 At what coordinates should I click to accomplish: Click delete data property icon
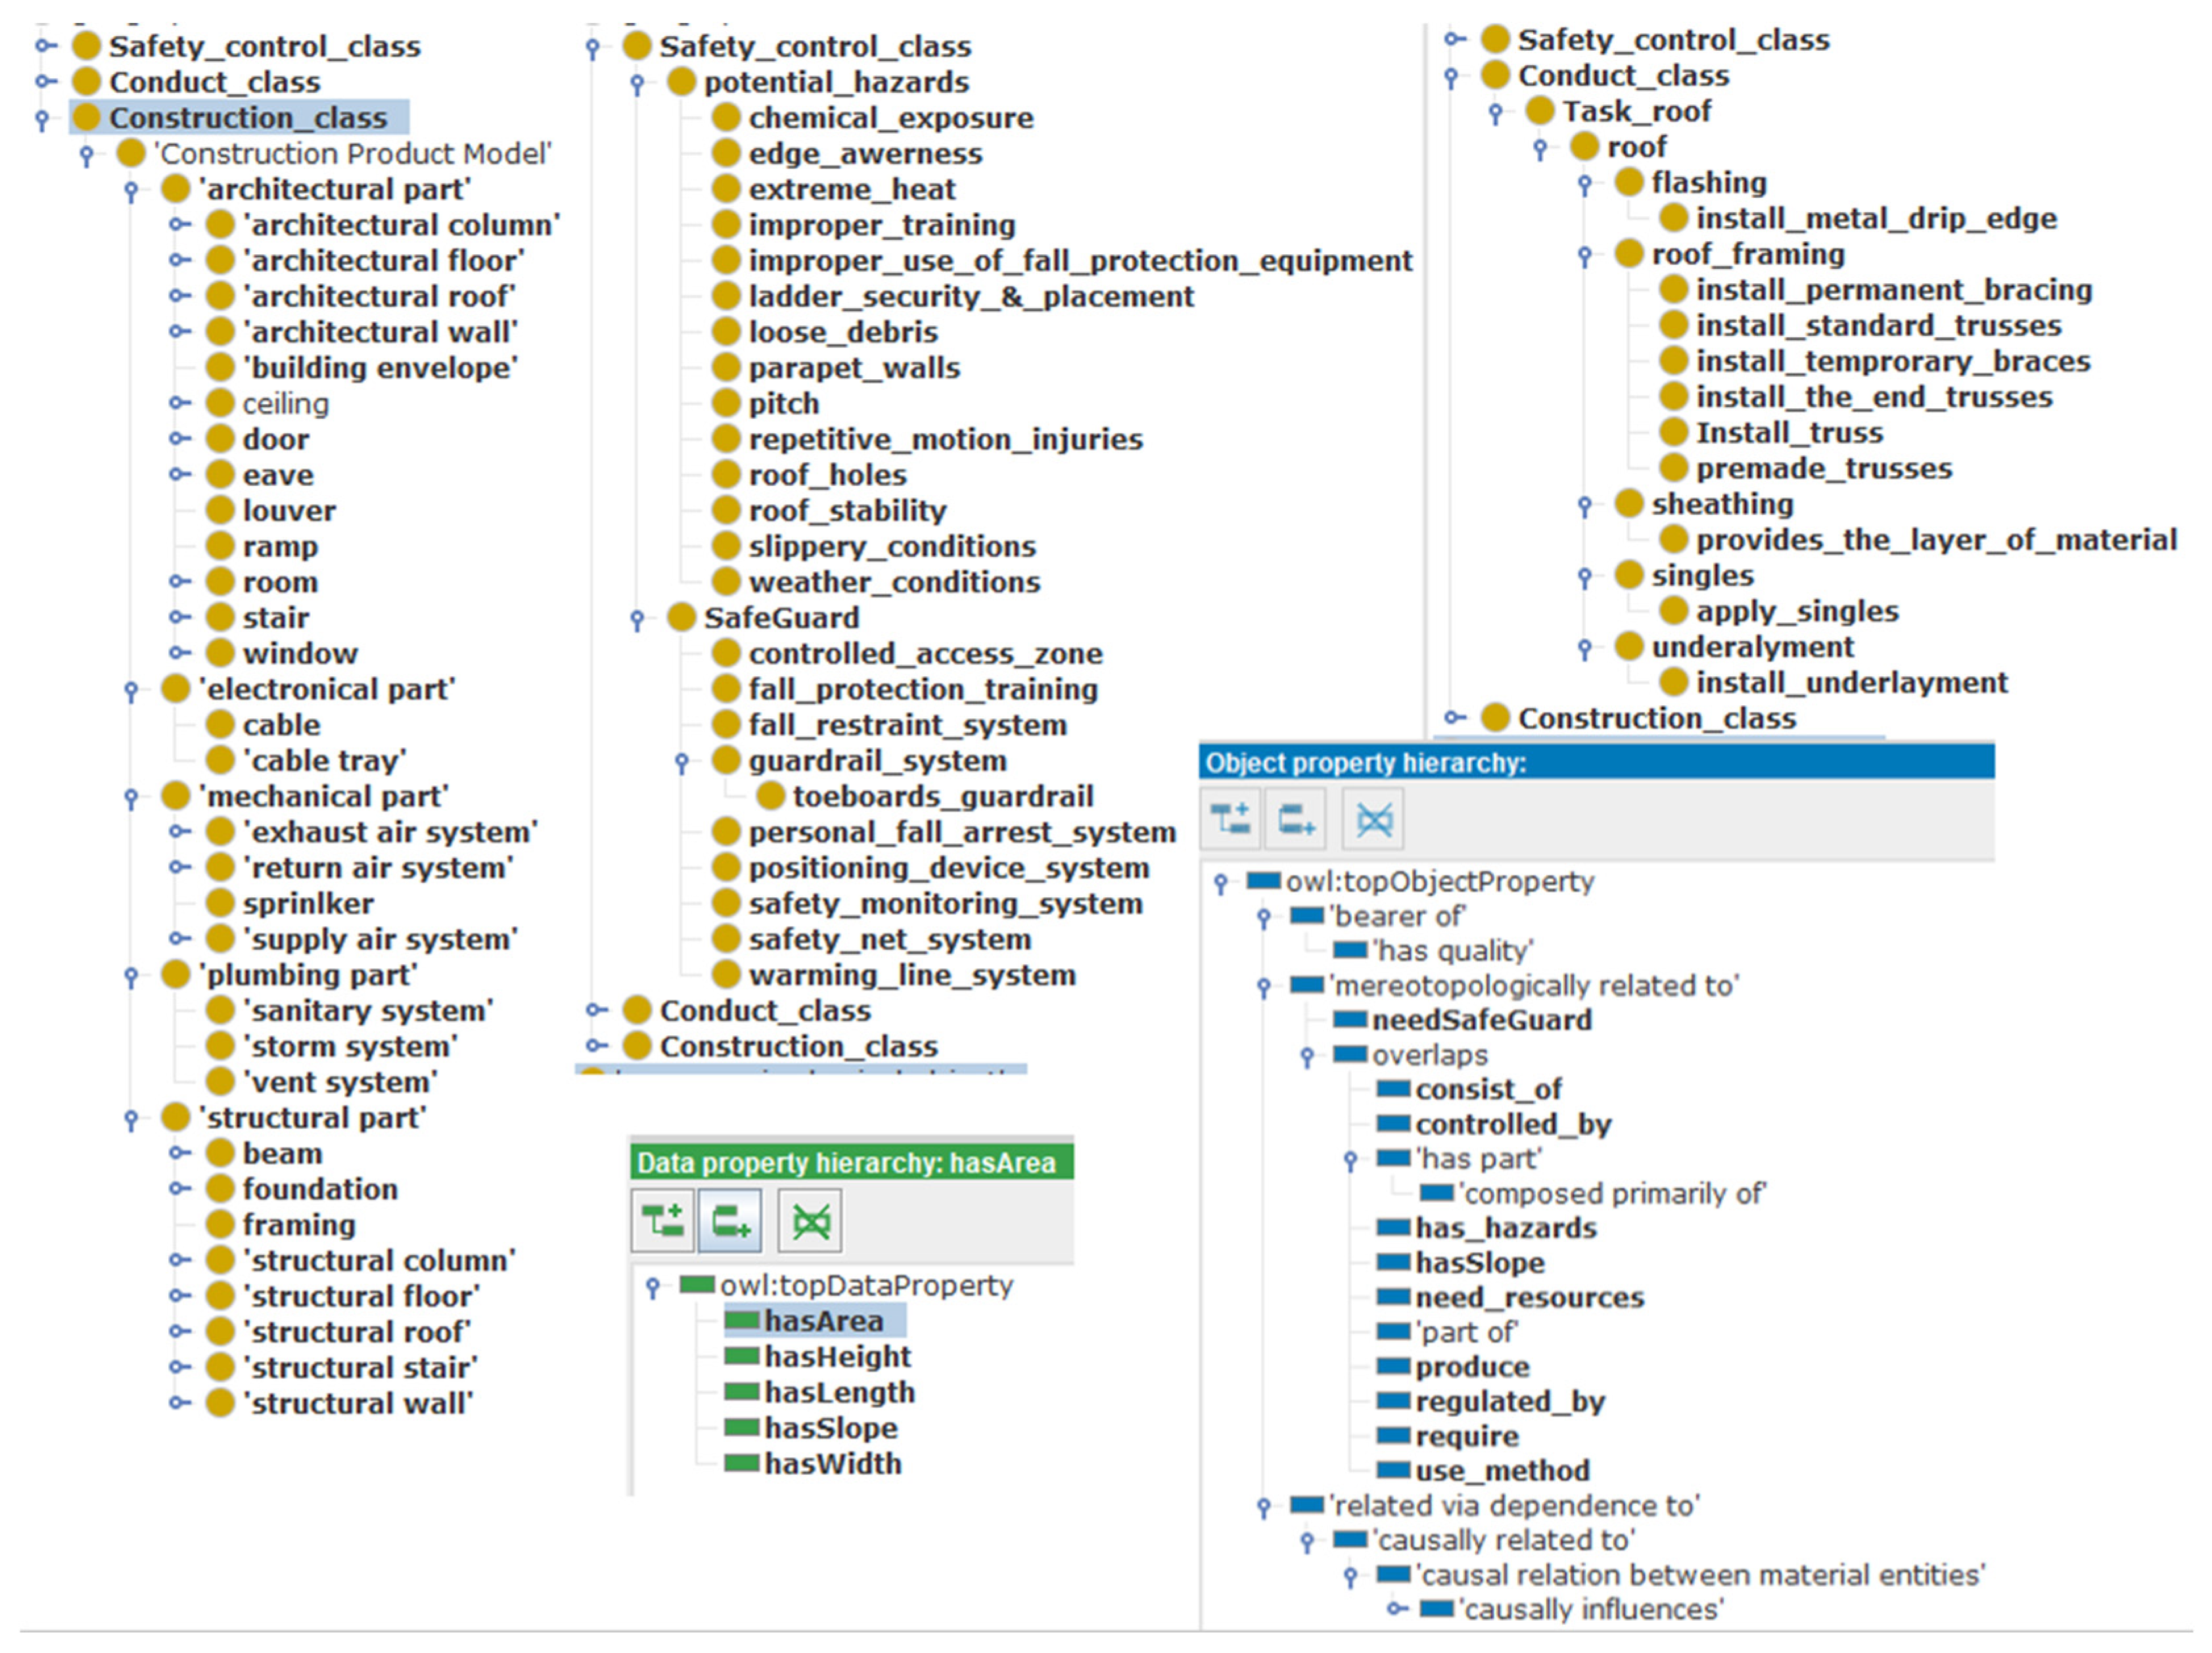(x=810, y=1220)
